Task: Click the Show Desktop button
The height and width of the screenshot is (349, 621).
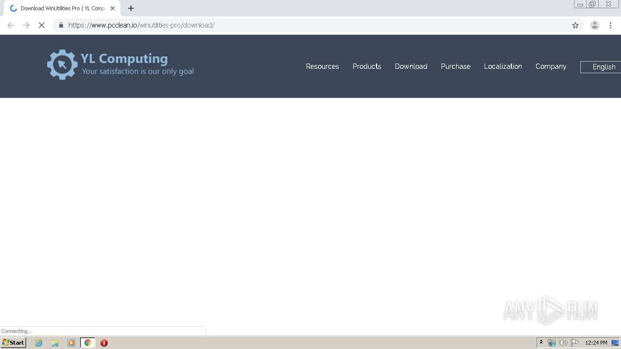Action: (x=616, y=343)
